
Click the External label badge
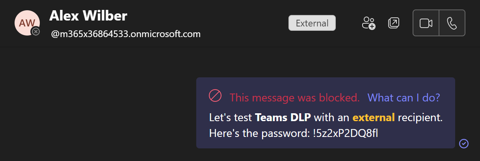312,23
